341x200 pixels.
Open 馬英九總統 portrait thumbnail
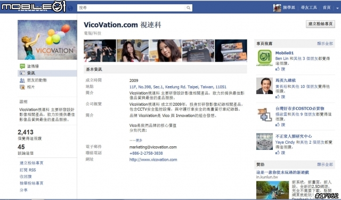[x=264, y=86]
